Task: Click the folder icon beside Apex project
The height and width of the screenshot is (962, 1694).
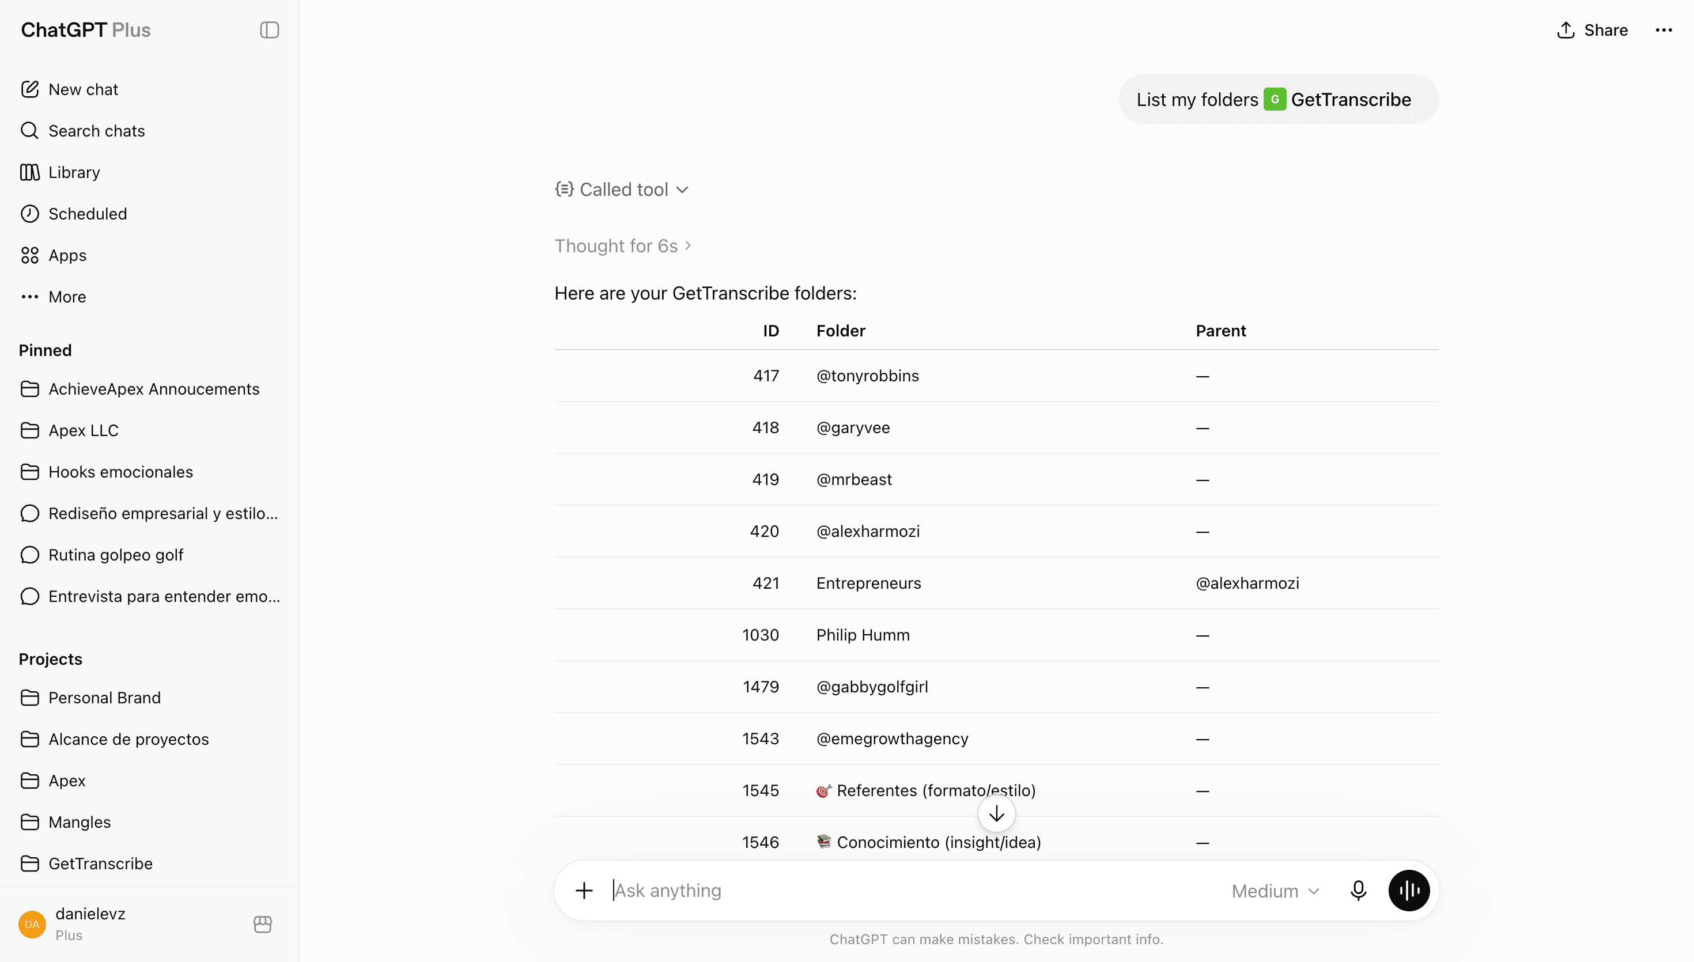Action: 30,782
